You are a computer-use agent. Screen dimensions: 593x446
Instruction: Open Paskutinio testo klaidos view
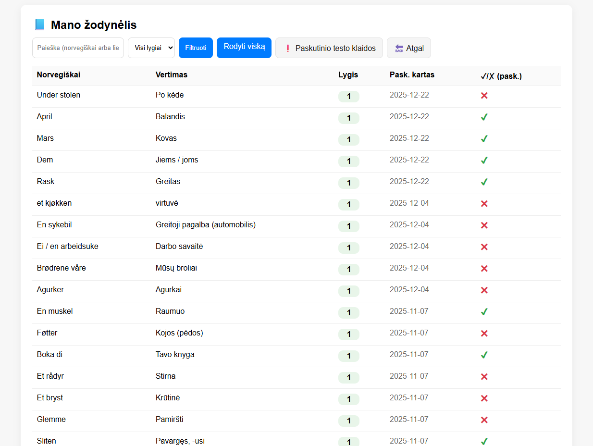(x=329, y=48)
